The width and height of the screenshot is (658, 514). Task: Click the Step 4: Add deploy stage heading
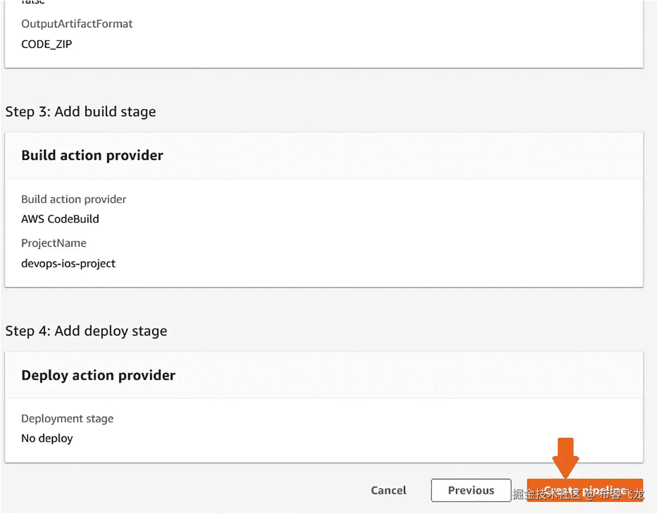coord(86,331)
